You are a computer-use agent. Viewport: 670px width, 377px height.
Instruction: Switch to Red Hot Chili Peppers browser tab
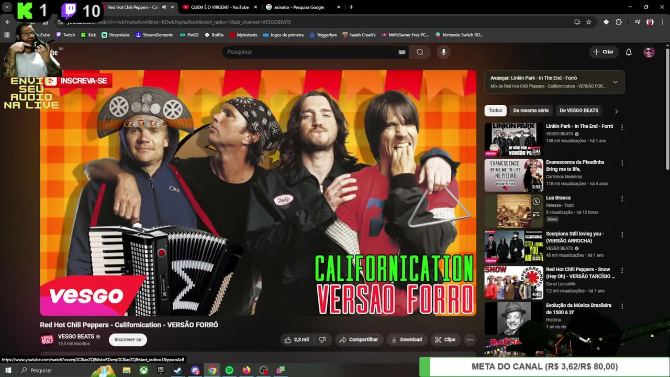[x=133, y=7]
